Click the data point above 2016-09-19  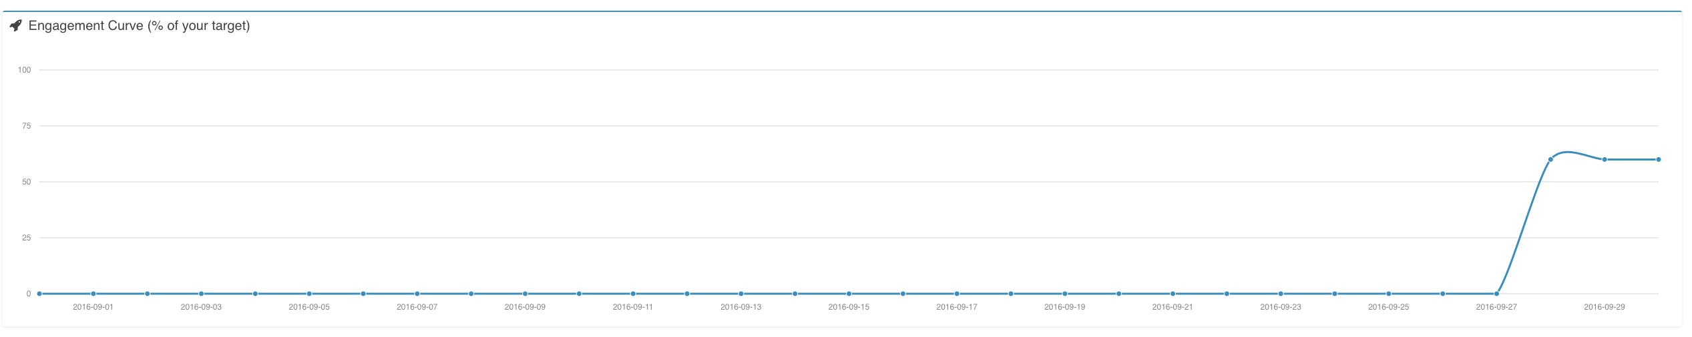coord(1065,294)
